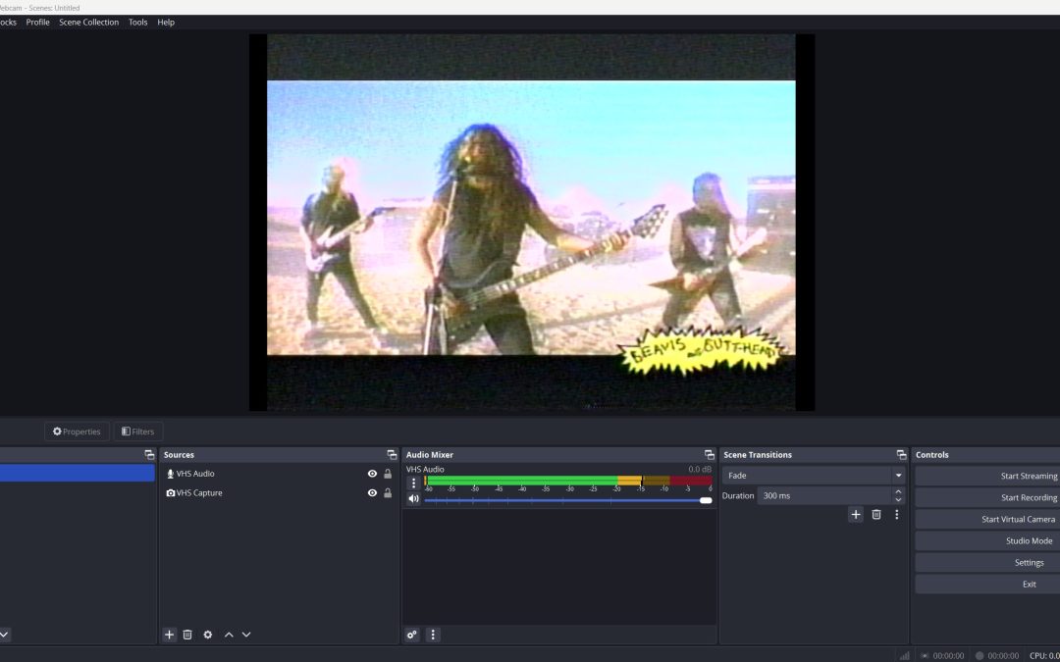This screenshot has width=1060, height=662.
Task: Add a scene transition with plus icon
Action: pos(856,514)
